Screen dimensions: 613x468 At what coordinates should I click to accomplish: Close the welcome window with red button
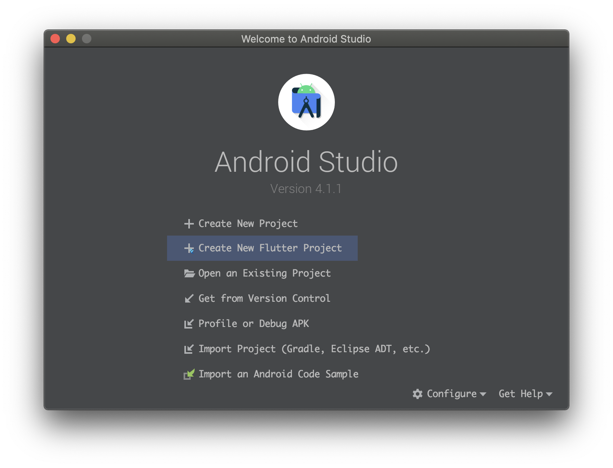[55, 39]
